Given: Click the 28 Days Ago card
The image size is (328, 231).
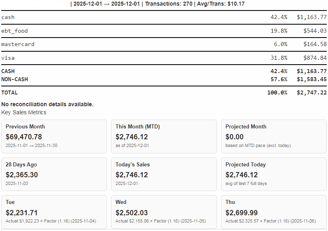Looking at the screenshot, I should tap(54, 174).
